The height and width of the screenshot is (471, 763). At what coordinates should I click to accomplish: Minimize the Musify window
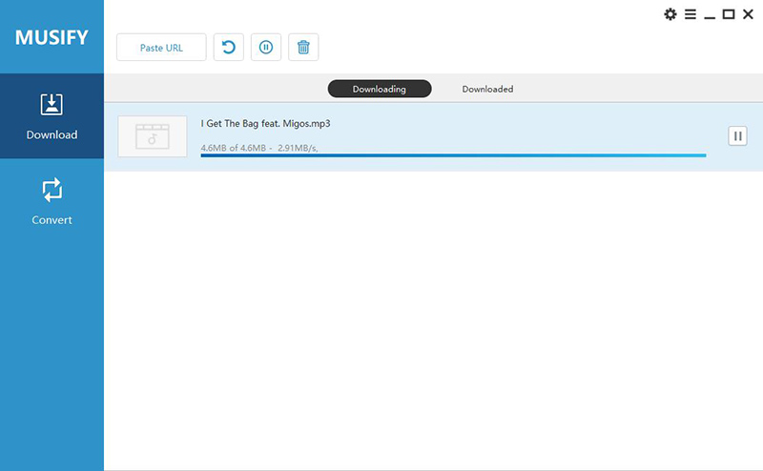710,17
